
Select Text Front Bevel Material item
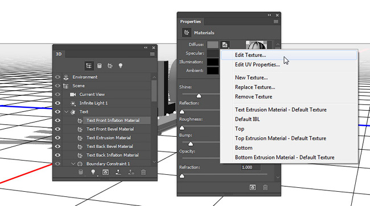click(110, 129)
